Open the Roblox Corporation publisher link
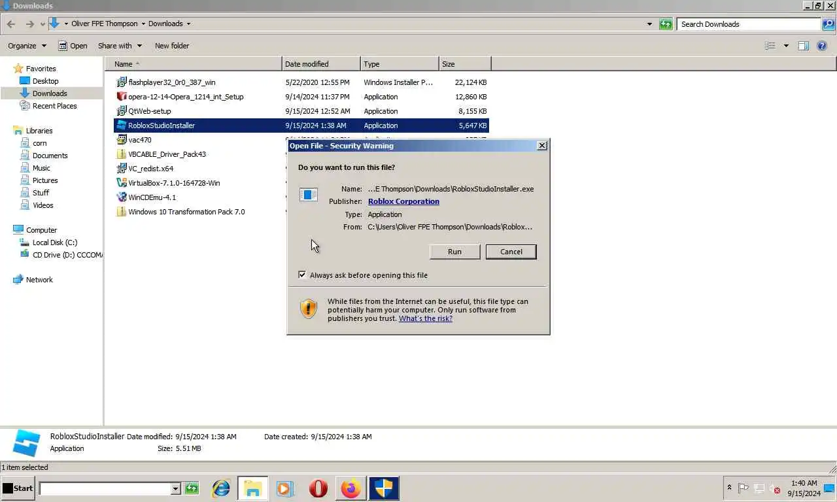The height and width of the screenshot is (502, 837). coord(403,201)
